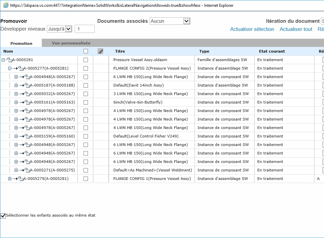Collapse the A-0005281 root node

point(3,60)
